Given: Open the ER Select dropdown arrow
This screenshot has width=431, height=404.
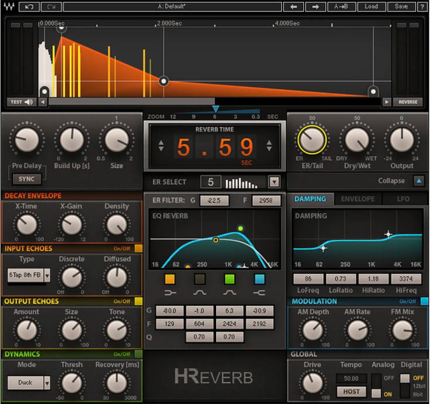Looking at the screenshot, I should (274, 182).
